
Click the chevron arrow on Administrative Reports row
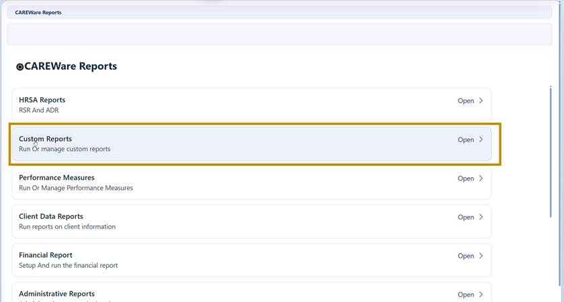481,295
